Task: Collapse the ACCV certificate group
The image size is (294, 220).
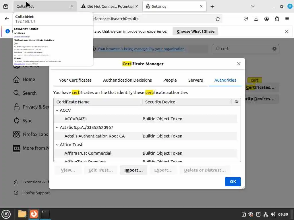Action: [57, 110]
